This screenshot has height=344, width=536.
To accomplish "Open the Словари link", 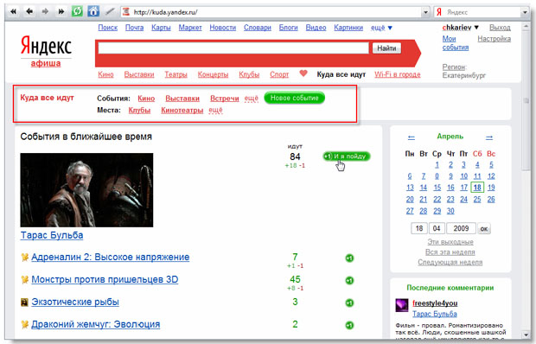I will 258,28.
